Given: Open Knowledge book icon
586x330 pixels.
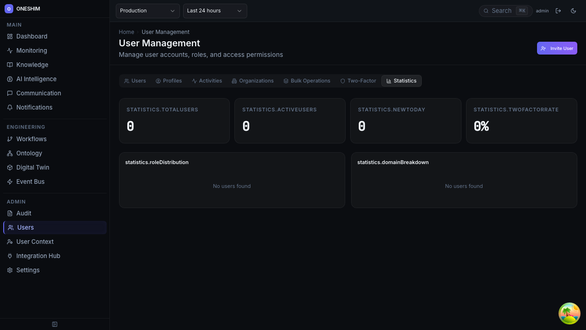Looking at the screenshot, I should tap(10, 65).
